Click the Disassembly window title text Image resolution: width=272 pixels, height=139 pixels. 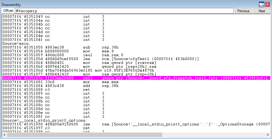pos(11,5)
